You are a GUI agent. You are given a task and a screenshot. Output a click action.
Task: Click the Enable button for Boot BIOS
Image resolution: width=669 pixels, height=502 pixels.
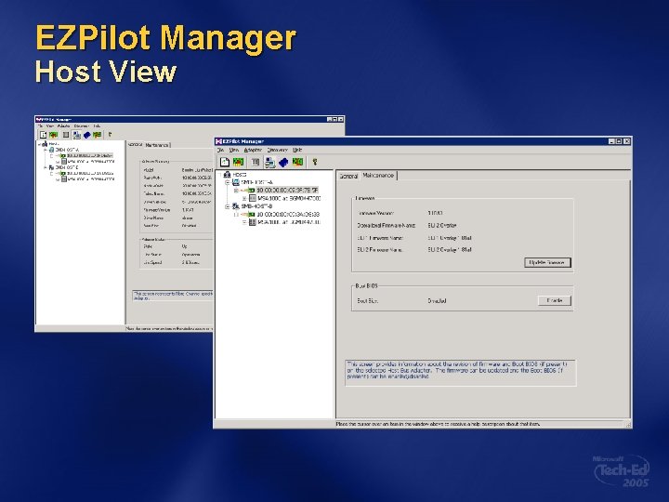(x=554, y=300)
